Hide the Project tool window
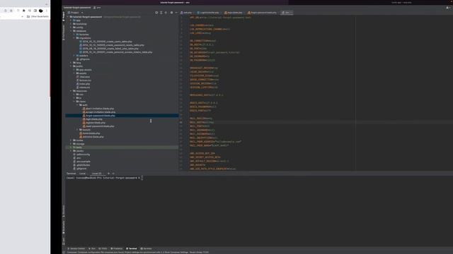The height and width of the screenshot is (254, 453). 176,13
